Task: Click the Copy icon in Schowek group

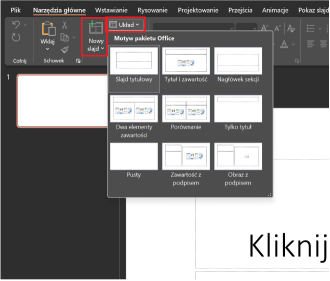Action: tap(63, 37)
